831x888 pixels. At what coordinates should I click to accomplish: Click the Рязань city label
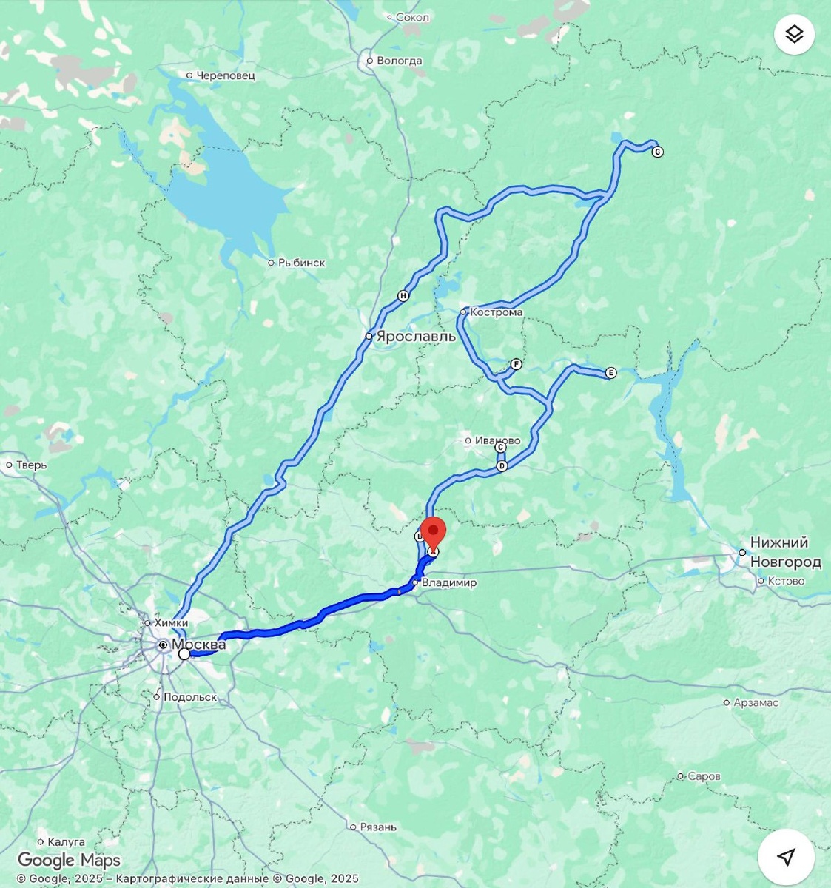(x=378, y=827)
